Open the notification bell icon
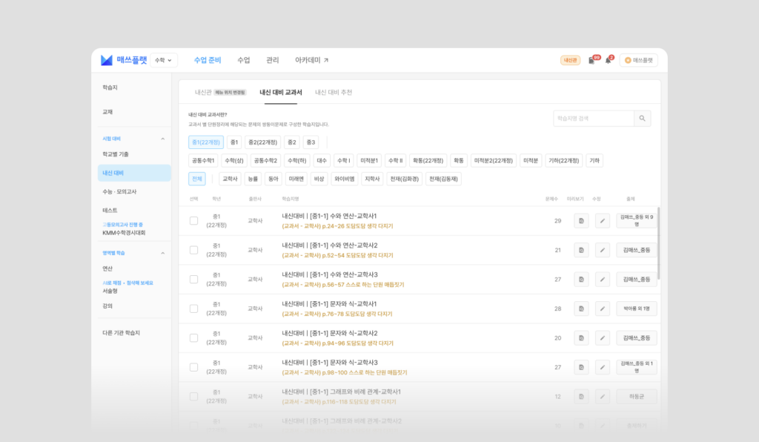759x442 pixels. (x=608, y=61)
